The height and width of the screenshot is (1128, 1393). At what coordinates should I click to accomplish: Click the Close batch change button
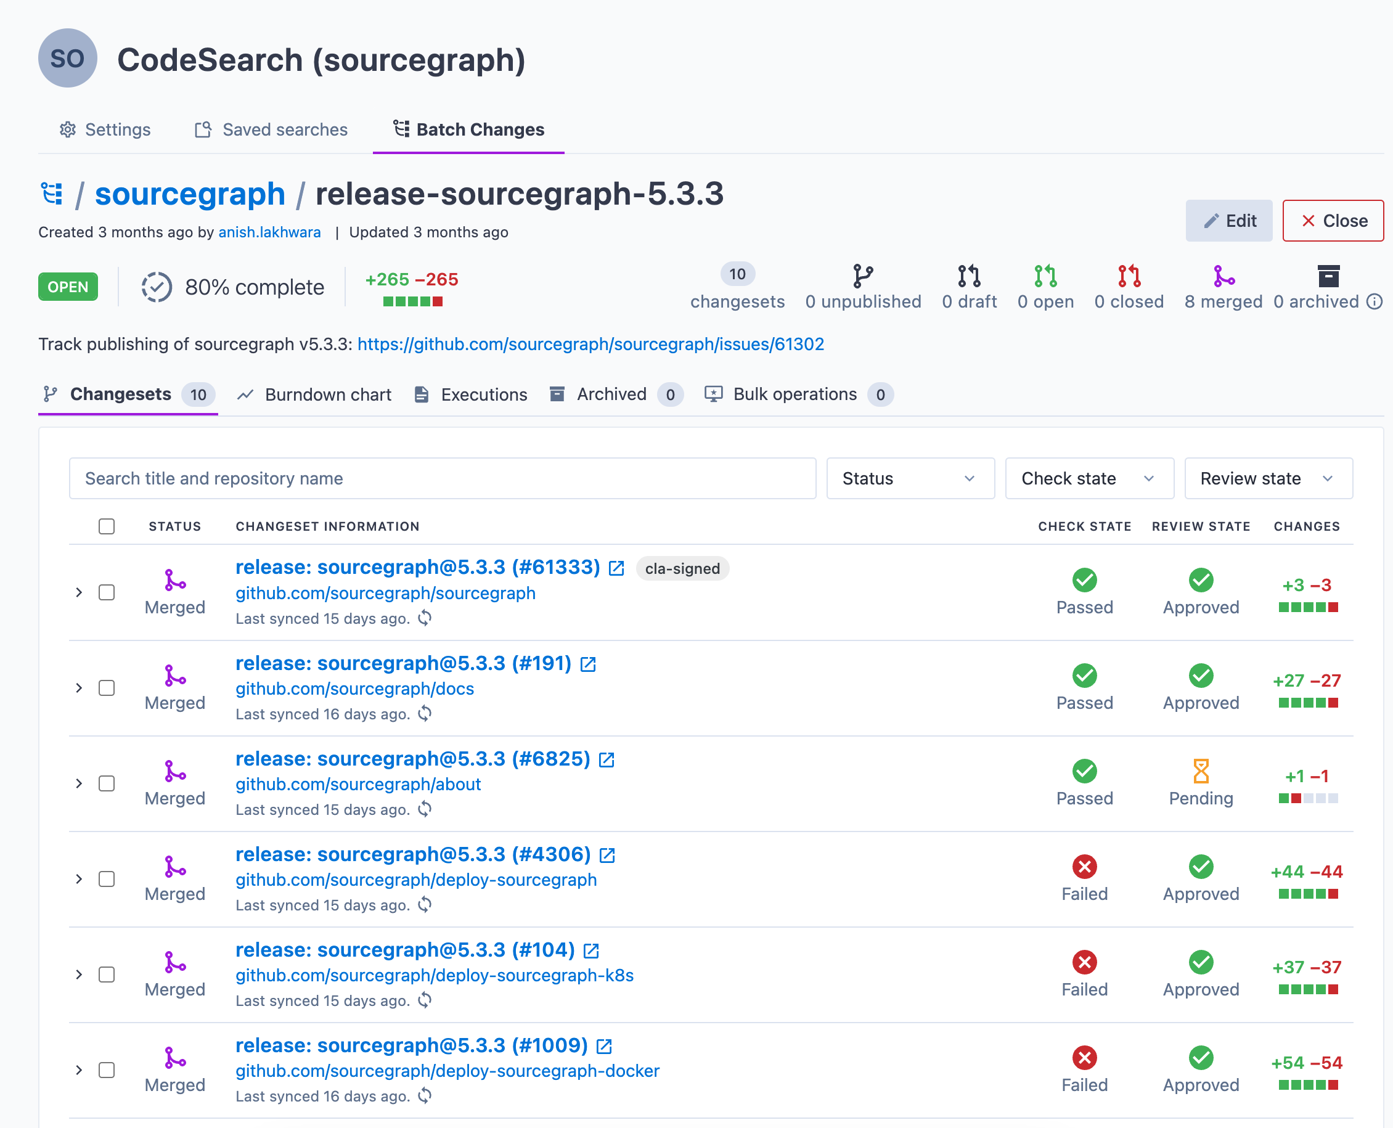(1333, 220)
